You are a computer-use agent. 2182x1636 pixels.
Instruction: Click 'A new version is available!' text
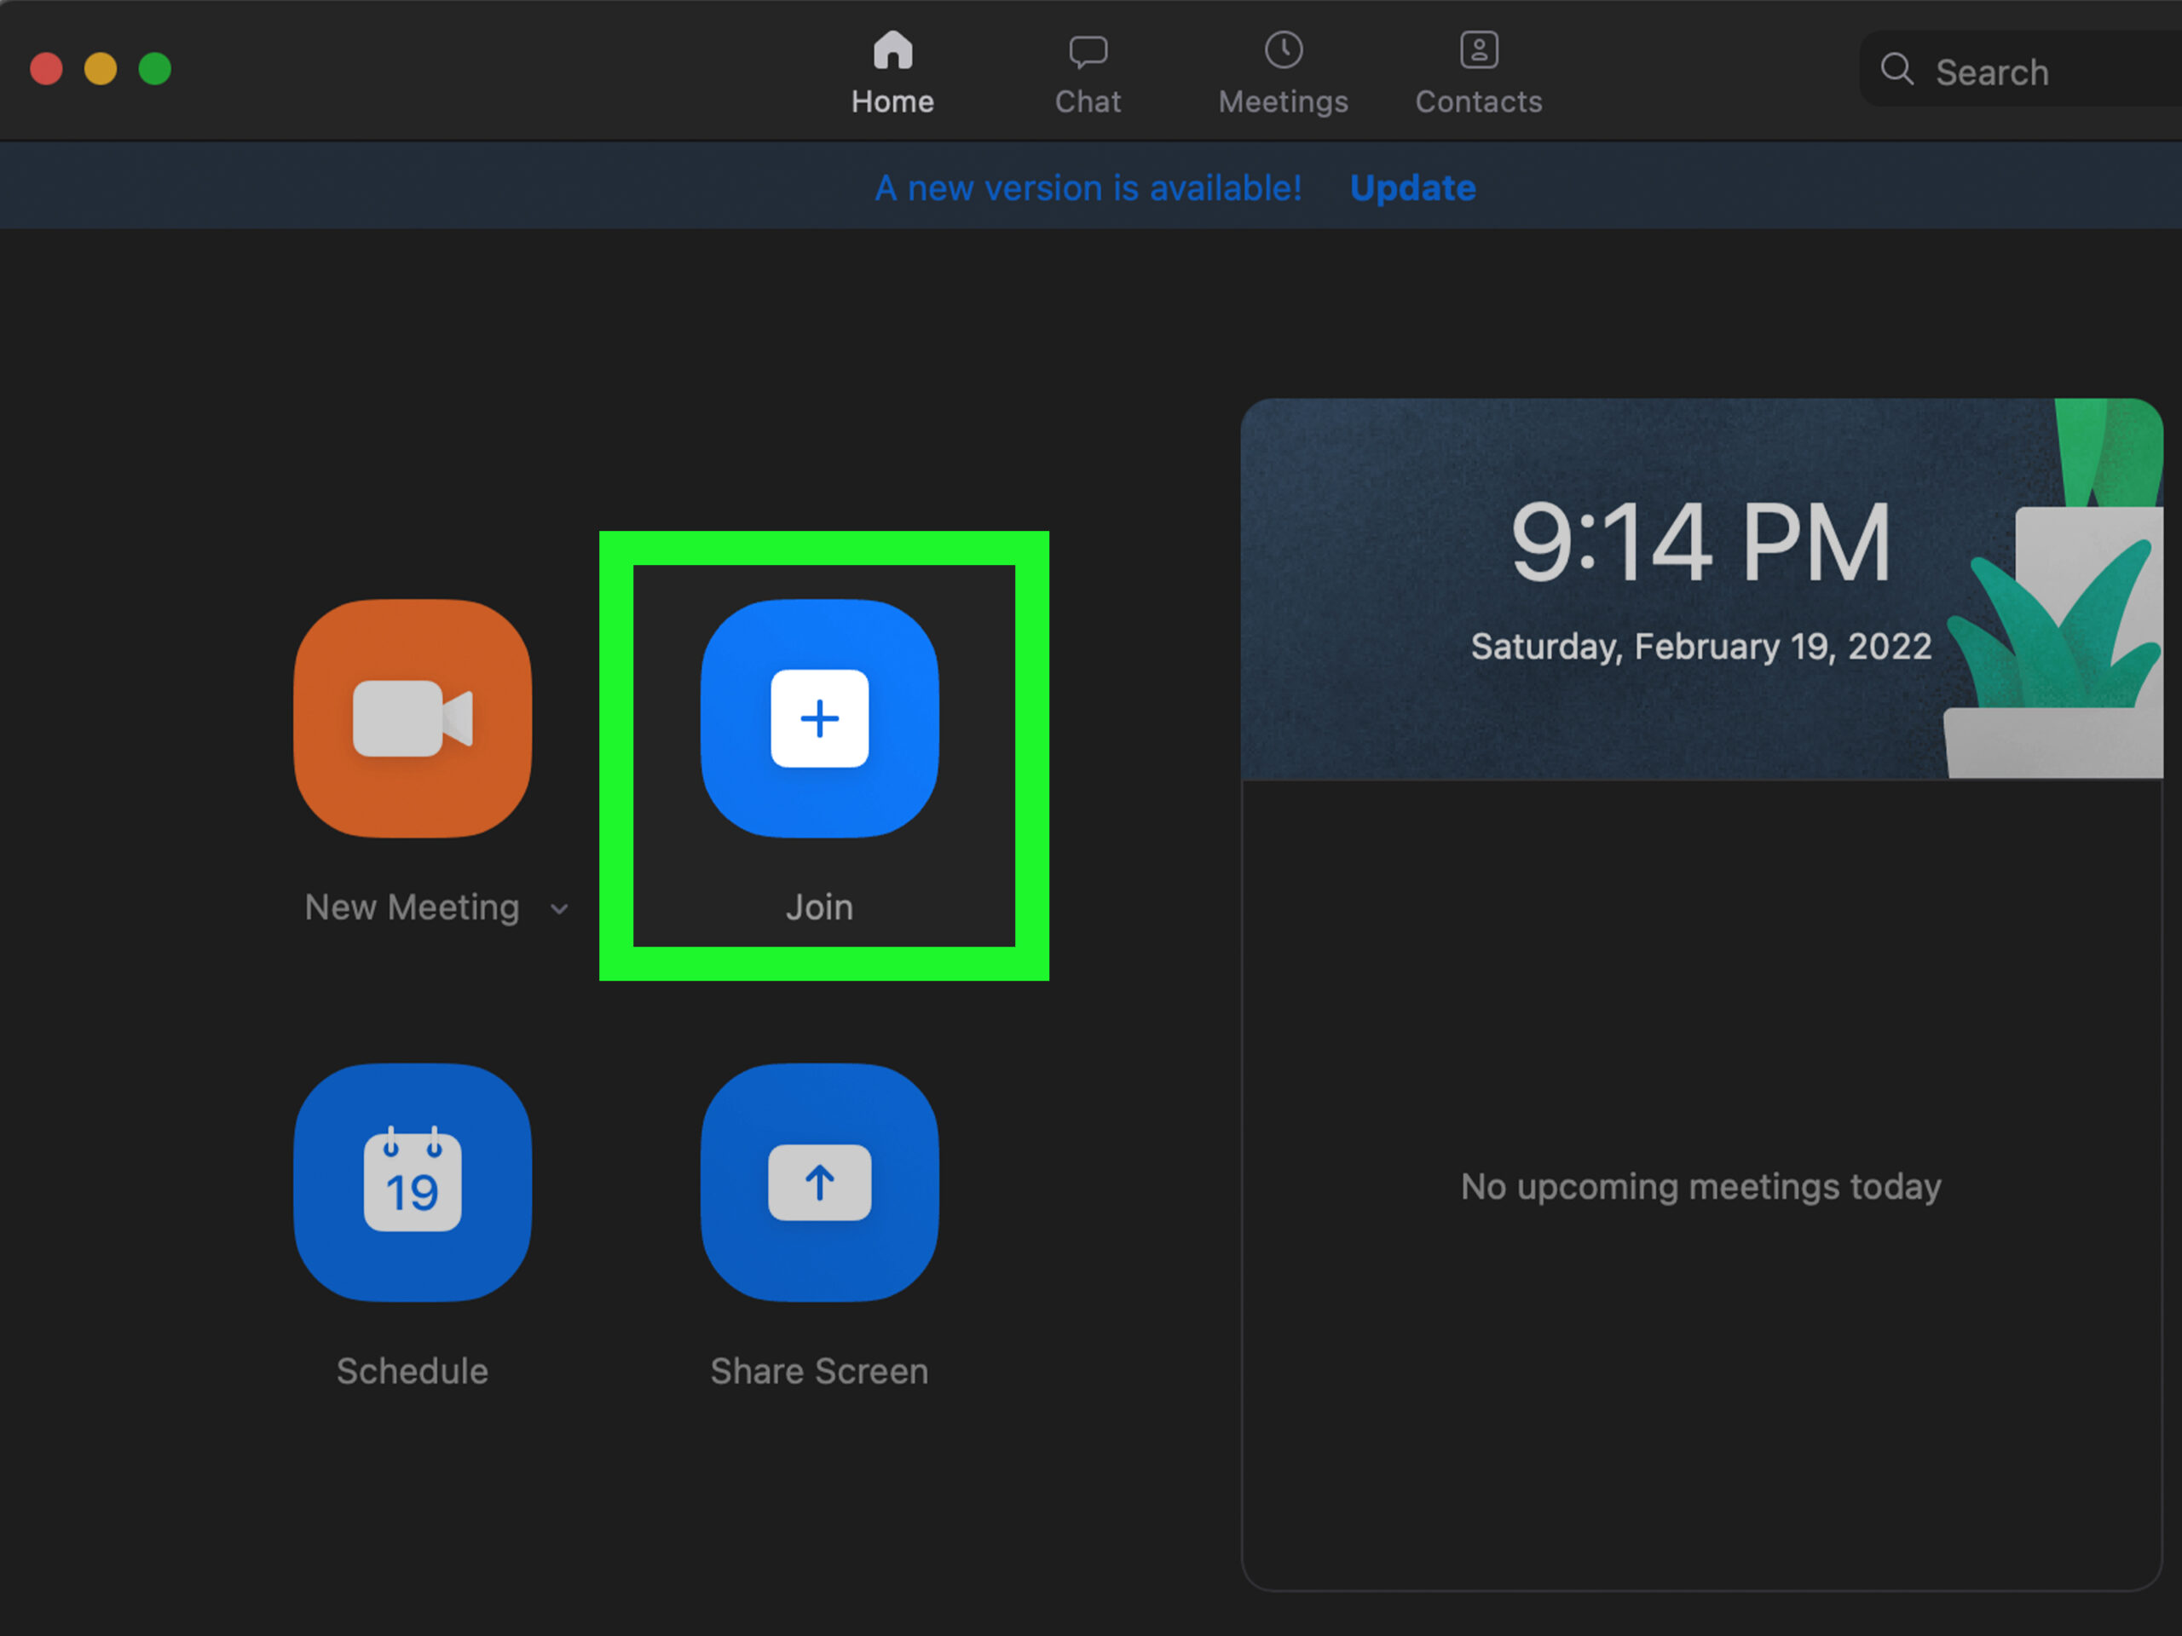pos(1088,187)
